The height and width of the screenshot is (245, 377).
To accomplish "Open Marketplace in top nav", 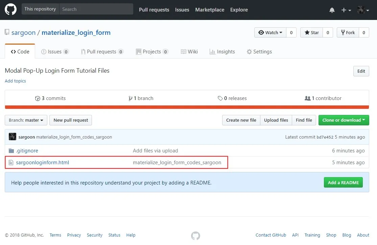I will pos(210,10).
